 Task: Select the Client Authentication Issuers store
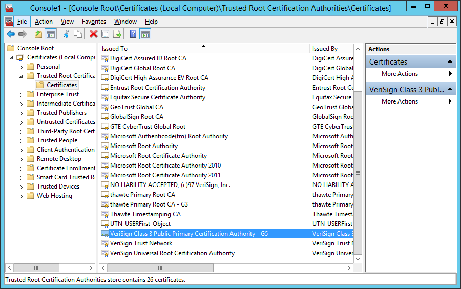[66, 150]
